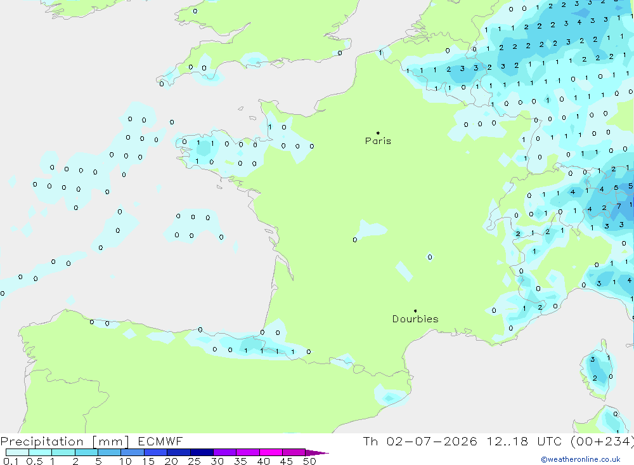
Task: Open the weatheronline.co.uk copyright link
Action: tap(581, 459)
